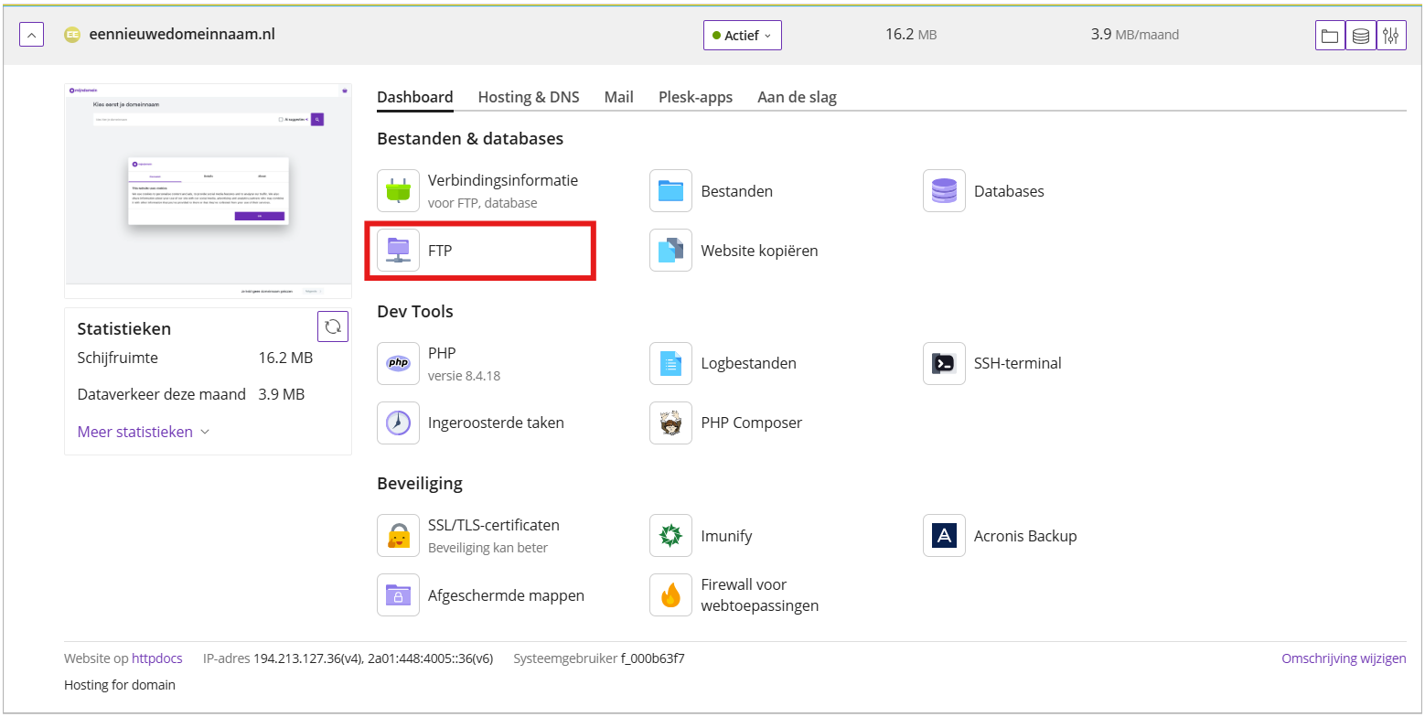This screenshot has width=1425, height=717.
Task: Switch to the Hosting & DNS tab
Action: [528, 97]
